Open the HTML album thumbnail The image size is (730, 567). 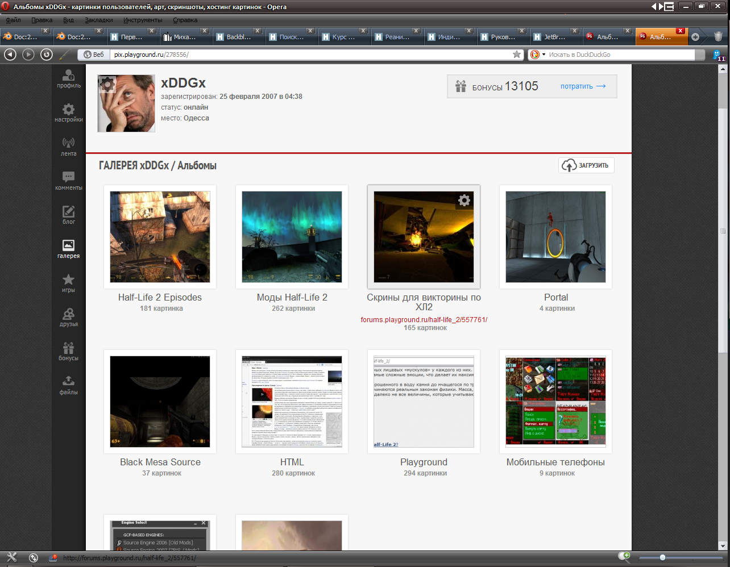(292, 402)
